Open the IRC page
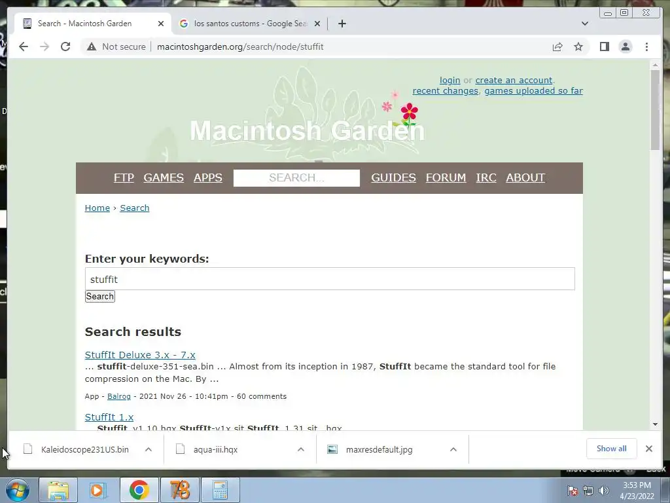The height and width of the screenshot is (503, 670). 486,177
